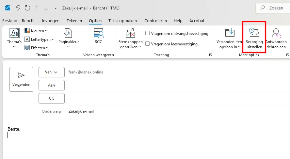This screenshot has width=290, height=159.
Task: Expand the Lettertypen fonts dropdown
Action: tap(39, 40)
